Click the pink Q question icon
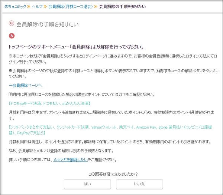The width and height of the screenshot is (223, 195). click(x=12, y=23)
